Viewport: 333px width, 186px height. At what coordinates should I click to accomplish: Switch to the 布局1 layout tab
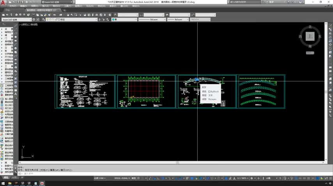click(x=15, y=177)
